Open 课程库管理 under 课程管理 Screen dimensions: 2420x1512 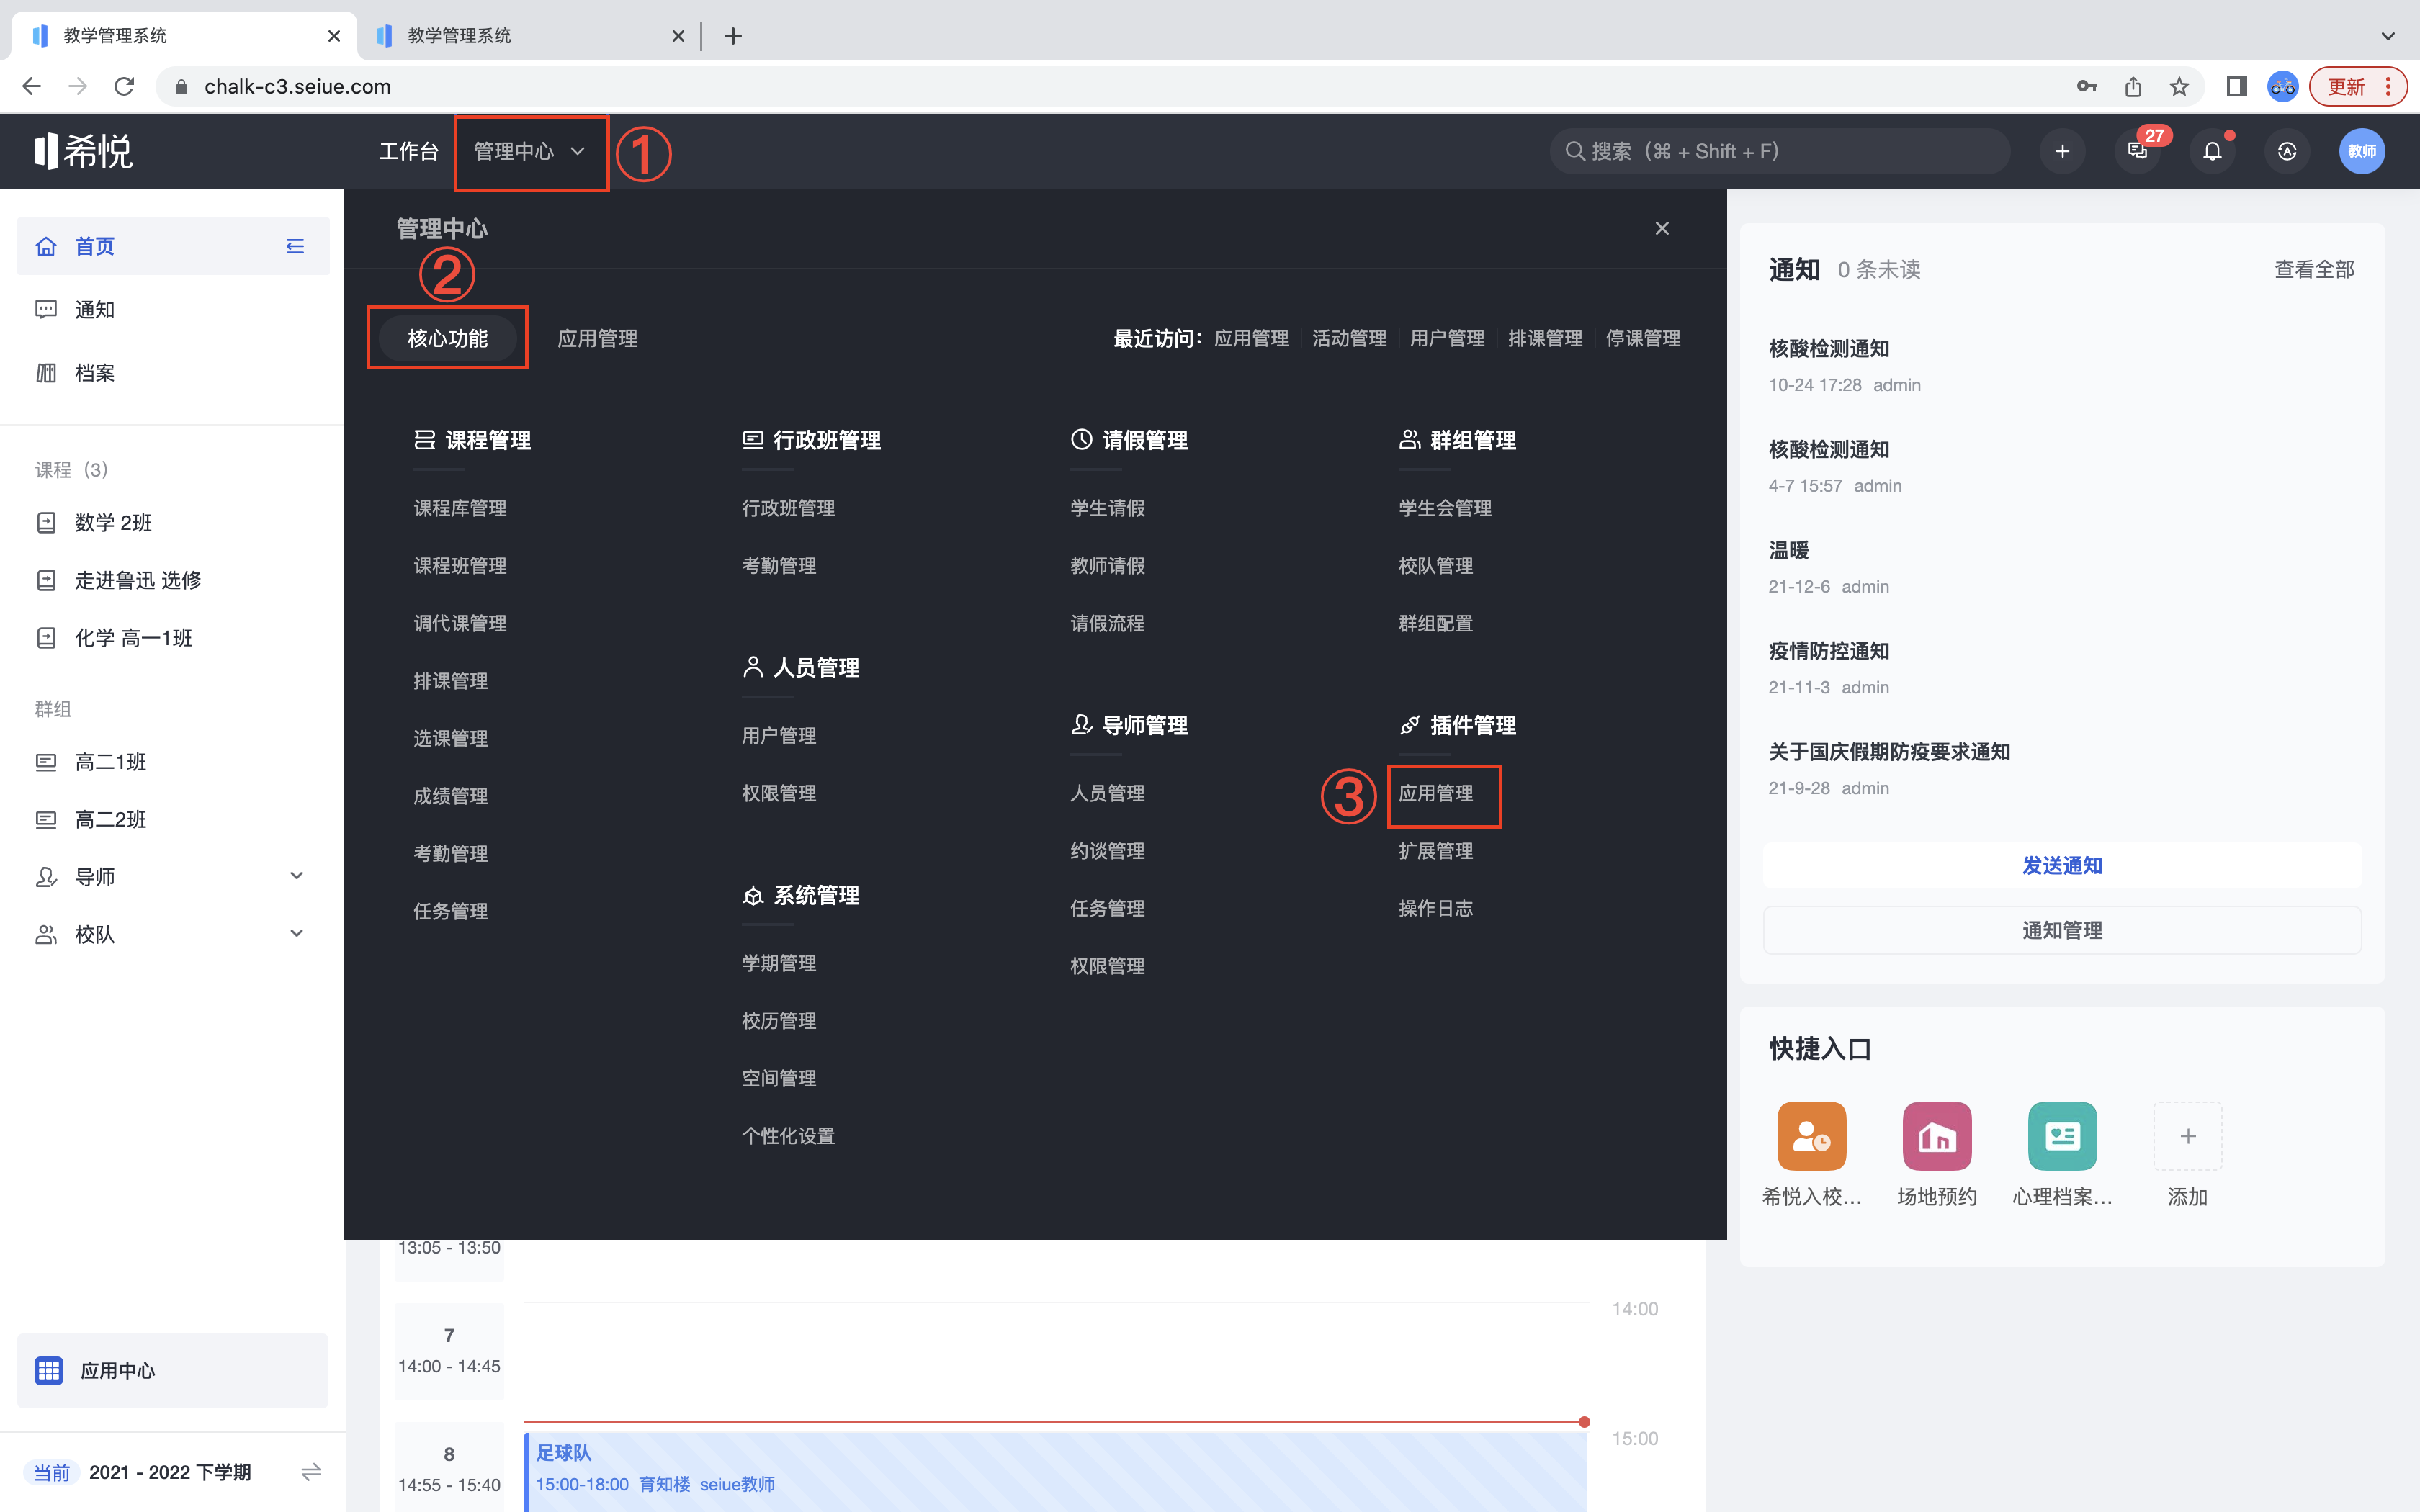tap(460, 508)
